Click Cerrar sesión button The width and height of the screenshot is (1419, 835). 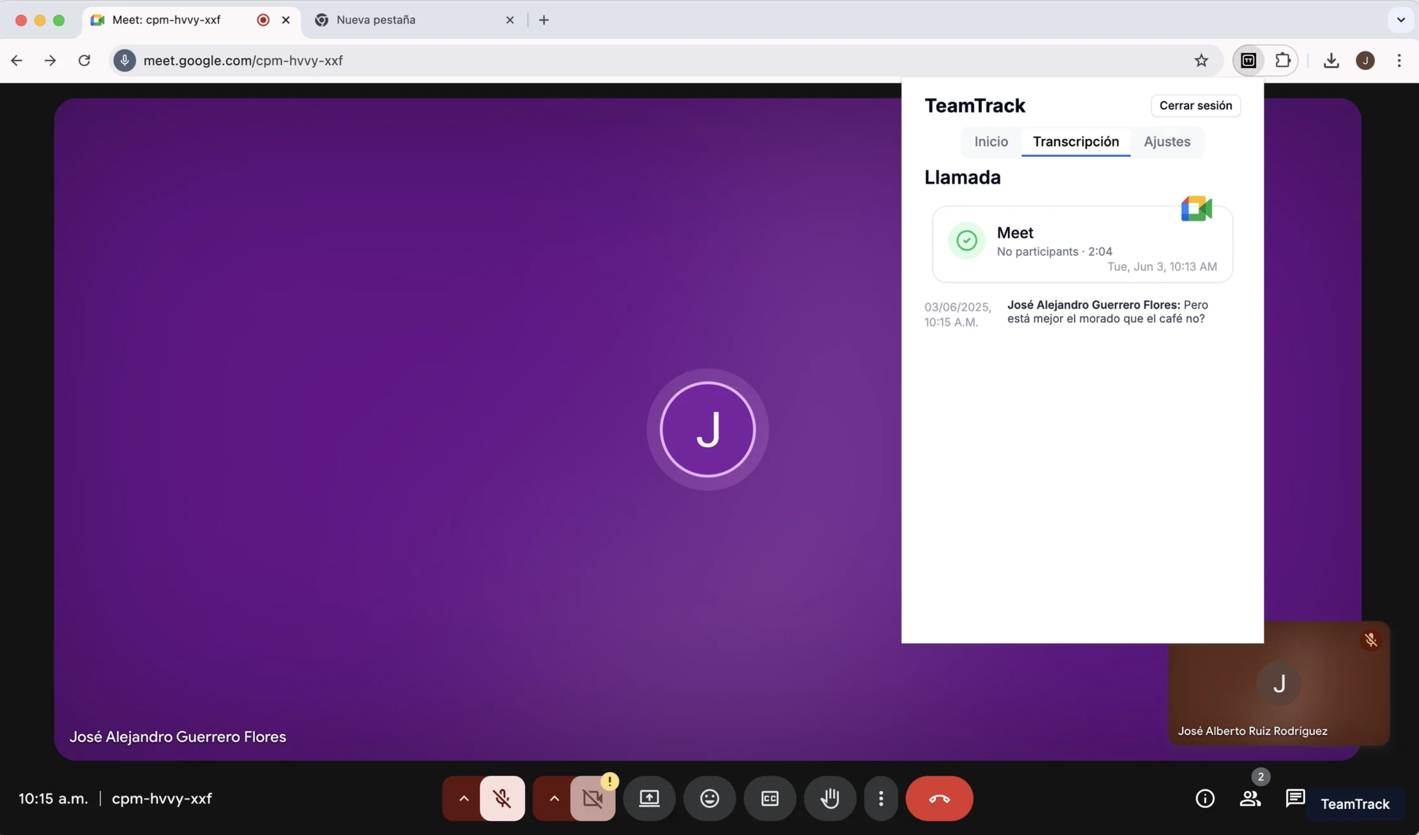tap(1195, 105)
